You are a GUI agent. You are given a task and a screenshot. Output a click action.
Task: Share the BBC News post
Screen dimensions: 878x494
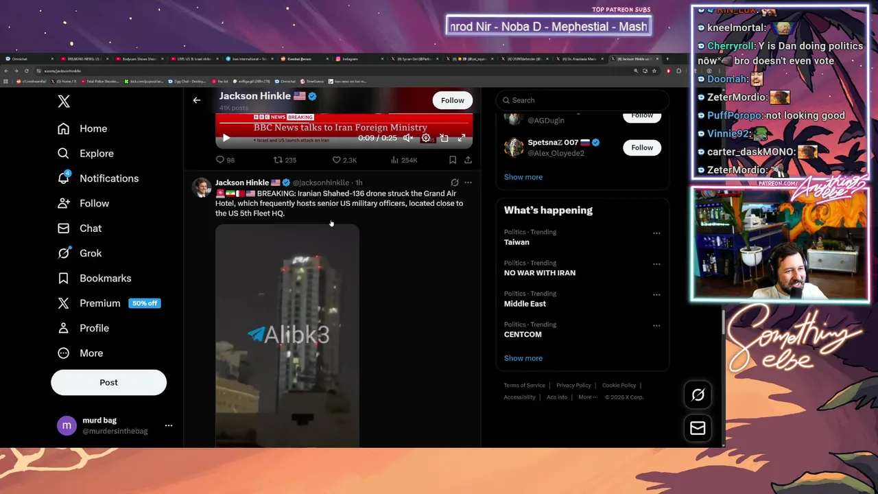click(468, 160)
